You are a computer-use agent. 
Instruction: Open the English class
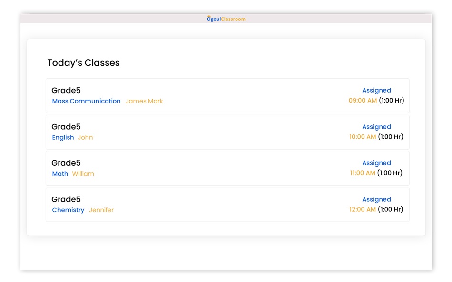coord(63,137)
